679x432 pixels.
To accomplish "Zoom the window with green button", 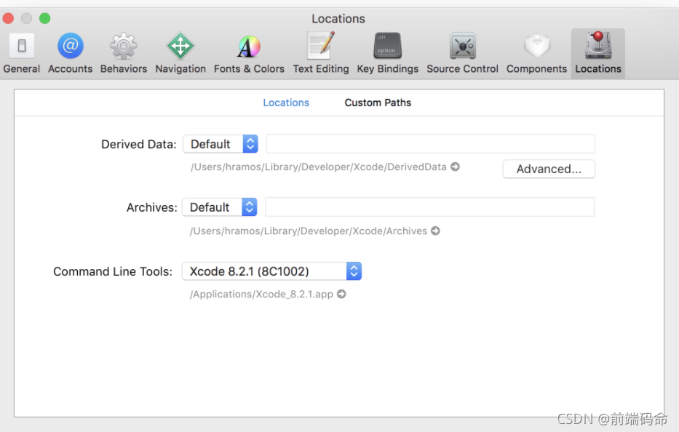I will click(44, 18).
